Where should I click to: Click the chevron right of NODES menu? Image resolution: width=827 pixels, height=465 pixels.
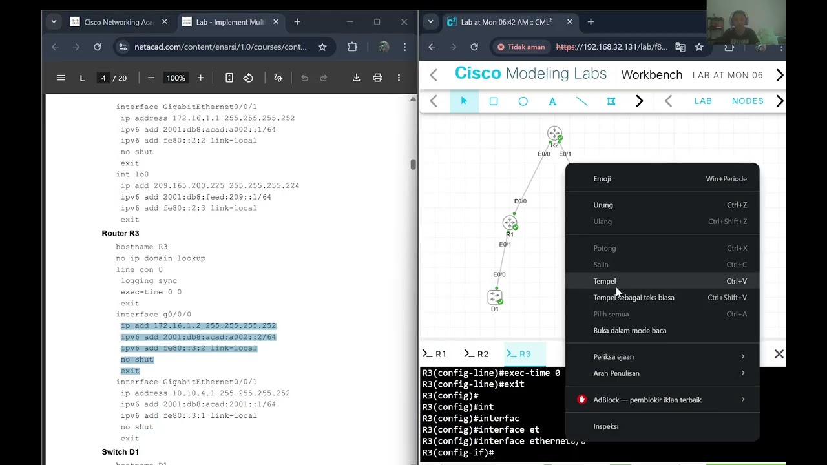point(779,101)
